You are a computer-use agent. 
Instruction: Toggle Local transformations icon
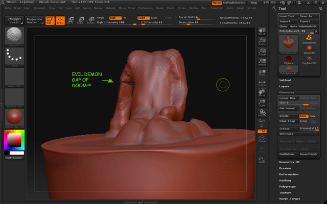[x=262, y=73]
